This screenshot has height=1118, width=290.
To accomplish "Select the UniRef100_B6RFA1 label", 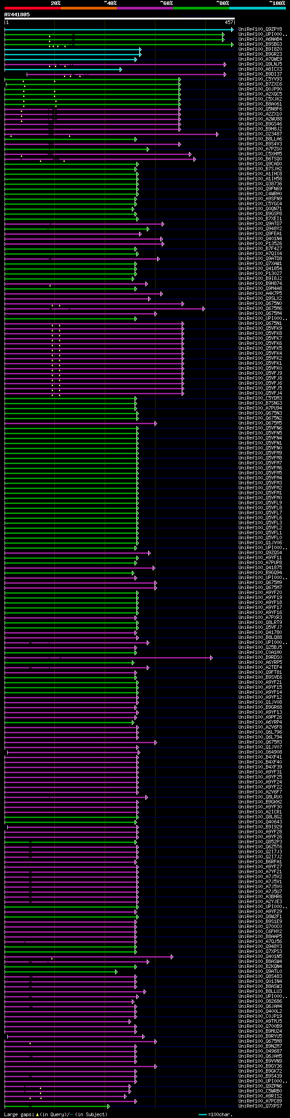I will tap(260, 862).
